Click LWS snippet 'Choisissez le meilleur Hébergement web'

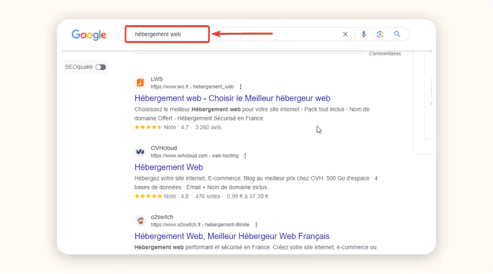point(187,109)
